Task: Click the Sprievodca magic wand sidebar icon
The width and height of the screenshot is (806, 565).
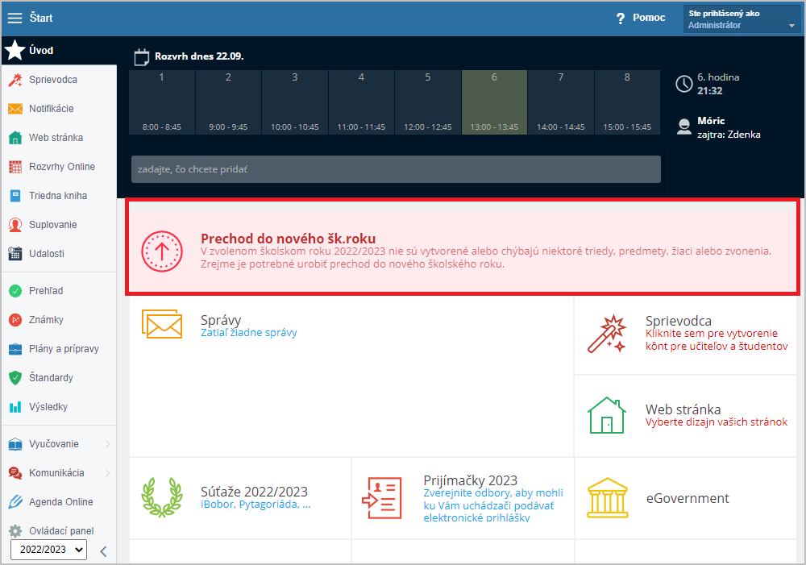Action: point(15,80)
